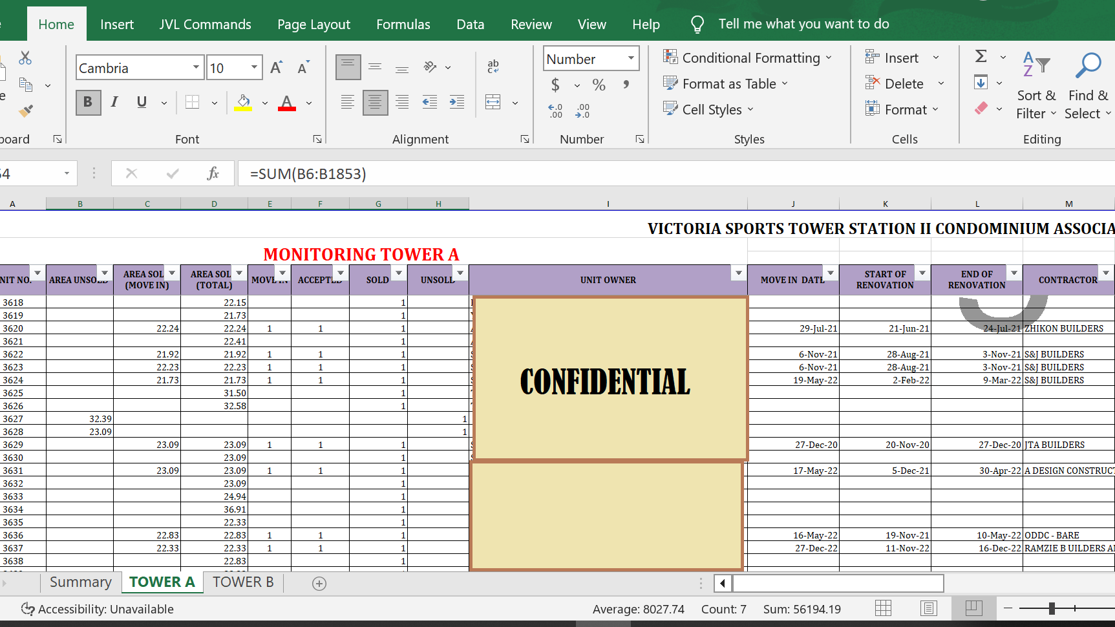This screenshot has width=1115, height=627.
Task: Toggle Align Right
Action: [402, 102]
